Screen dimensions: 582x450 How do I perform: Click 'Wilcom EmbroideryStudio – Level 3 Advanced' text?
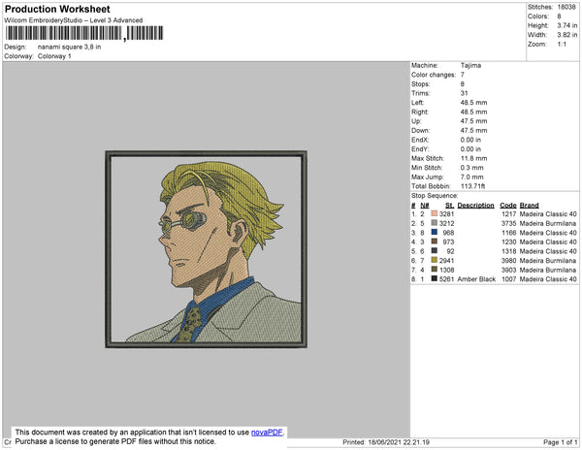pos(74,20)
